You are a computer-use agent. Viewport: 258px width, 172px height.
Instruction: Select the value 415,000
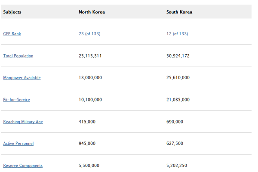click(x=87, y=122)
